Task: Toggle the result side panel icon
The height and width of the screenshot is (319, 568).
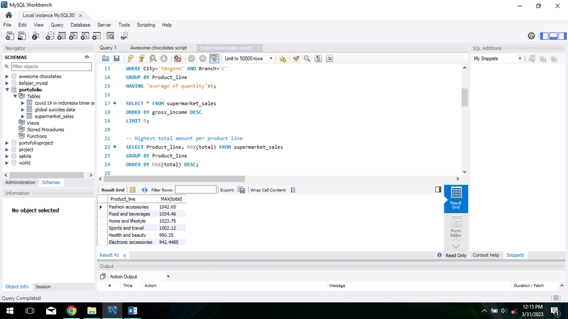Action: coord(438,189)
